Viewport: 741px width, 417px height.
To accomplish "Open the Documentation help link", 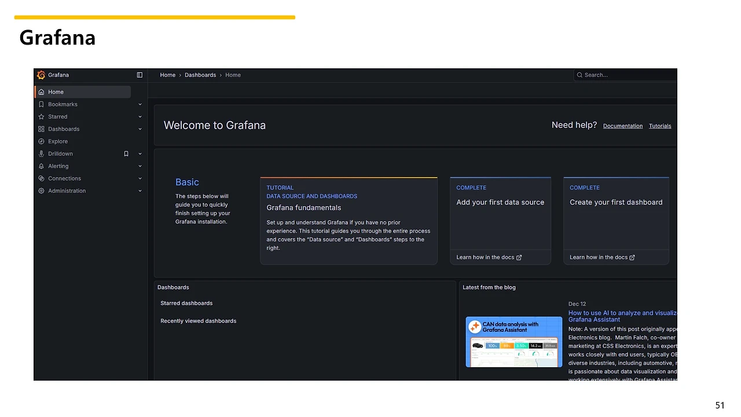I will pyautogui.click(x=623, y=126).
